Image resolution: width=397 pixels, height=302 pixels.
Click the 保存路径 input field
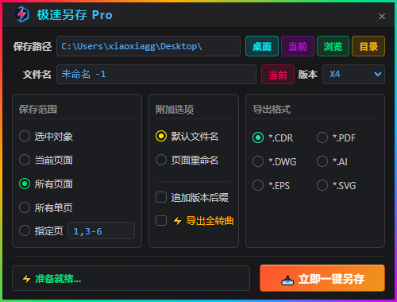[x=148, y=46]
